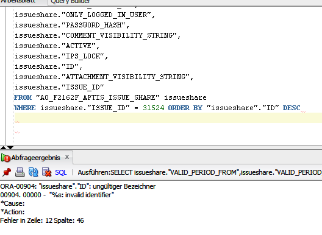322x235 pixels.
Task: Refresh the query result with blue arrows icon
Action: (34, 172)
